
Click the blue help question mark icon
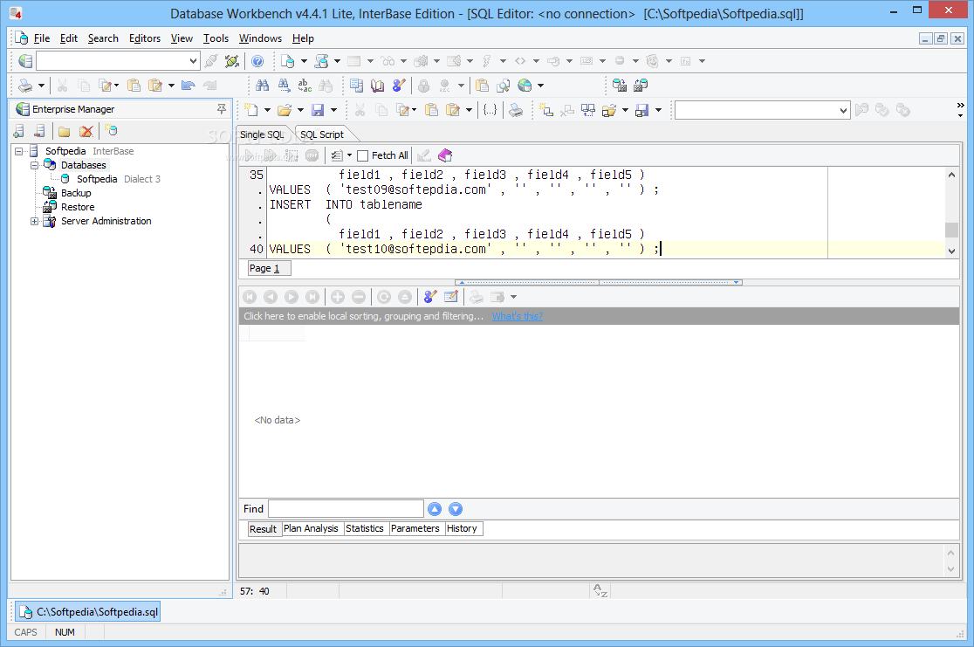point(257,61)
